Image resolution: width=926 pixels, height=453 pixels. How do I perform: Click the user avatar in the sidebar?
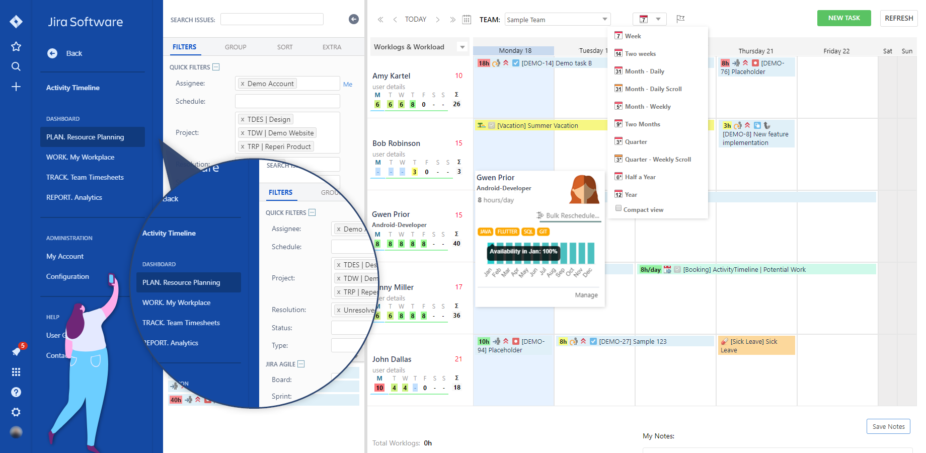16,432
